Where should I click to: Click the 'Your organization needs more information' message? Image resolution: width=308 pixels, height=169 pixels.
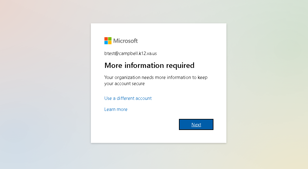156,81
